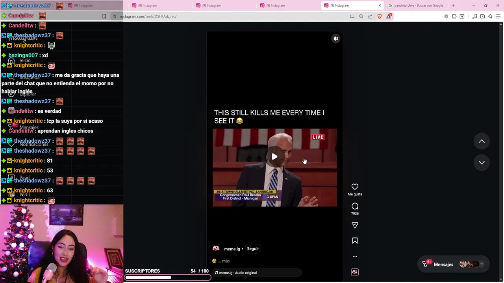Open Notificaciones in Instagram sidebar
Viewport: 504px width, 283px height.
pyautogui.click(x=34, y=145)
